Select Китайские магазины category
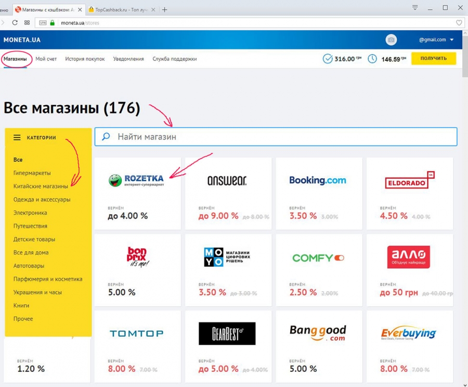This screenshot has width=468, height=387. (x=41, y=186)
